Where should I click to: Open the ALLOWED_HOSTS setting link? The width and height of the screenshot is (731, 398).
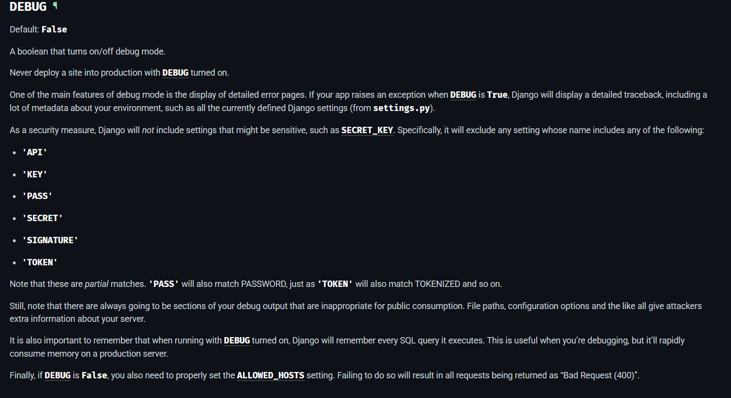pyautogui.click(x=271, y=376)
